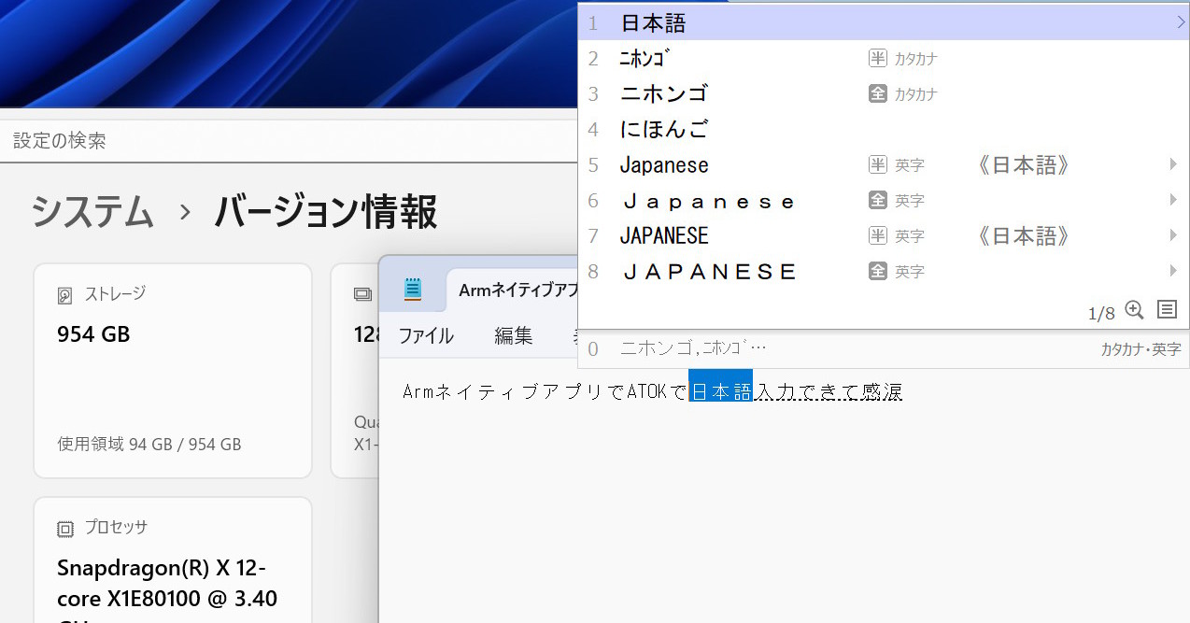
Task: Click the システム breadcrumb link
Action: coord(92,213)
